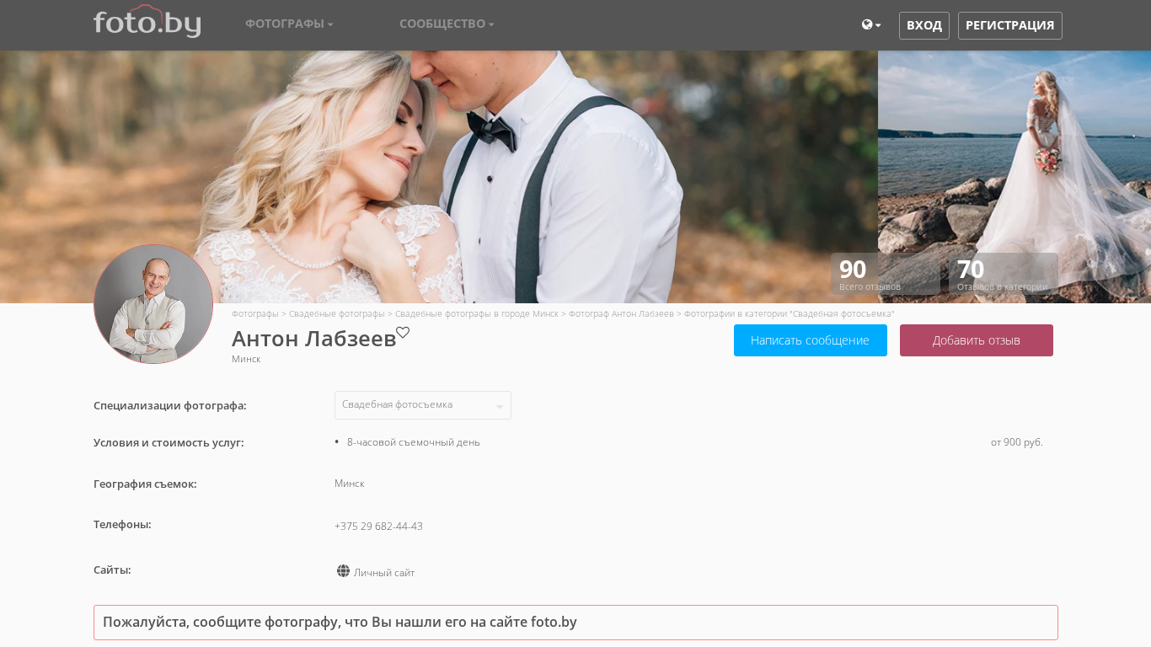This screenshot has height=647, width=1151.
Task: Open the Сообщество menu
Action: pyautogui.click(x=447, y=24)
